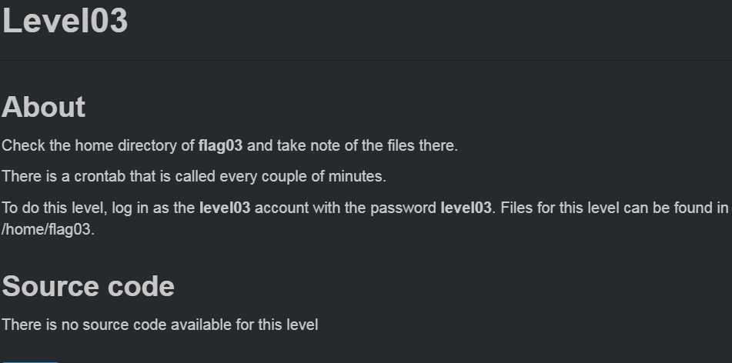Click the horizontal divider under the Level03 title
This screenshot has width=732, height=363.
(366, 58)
